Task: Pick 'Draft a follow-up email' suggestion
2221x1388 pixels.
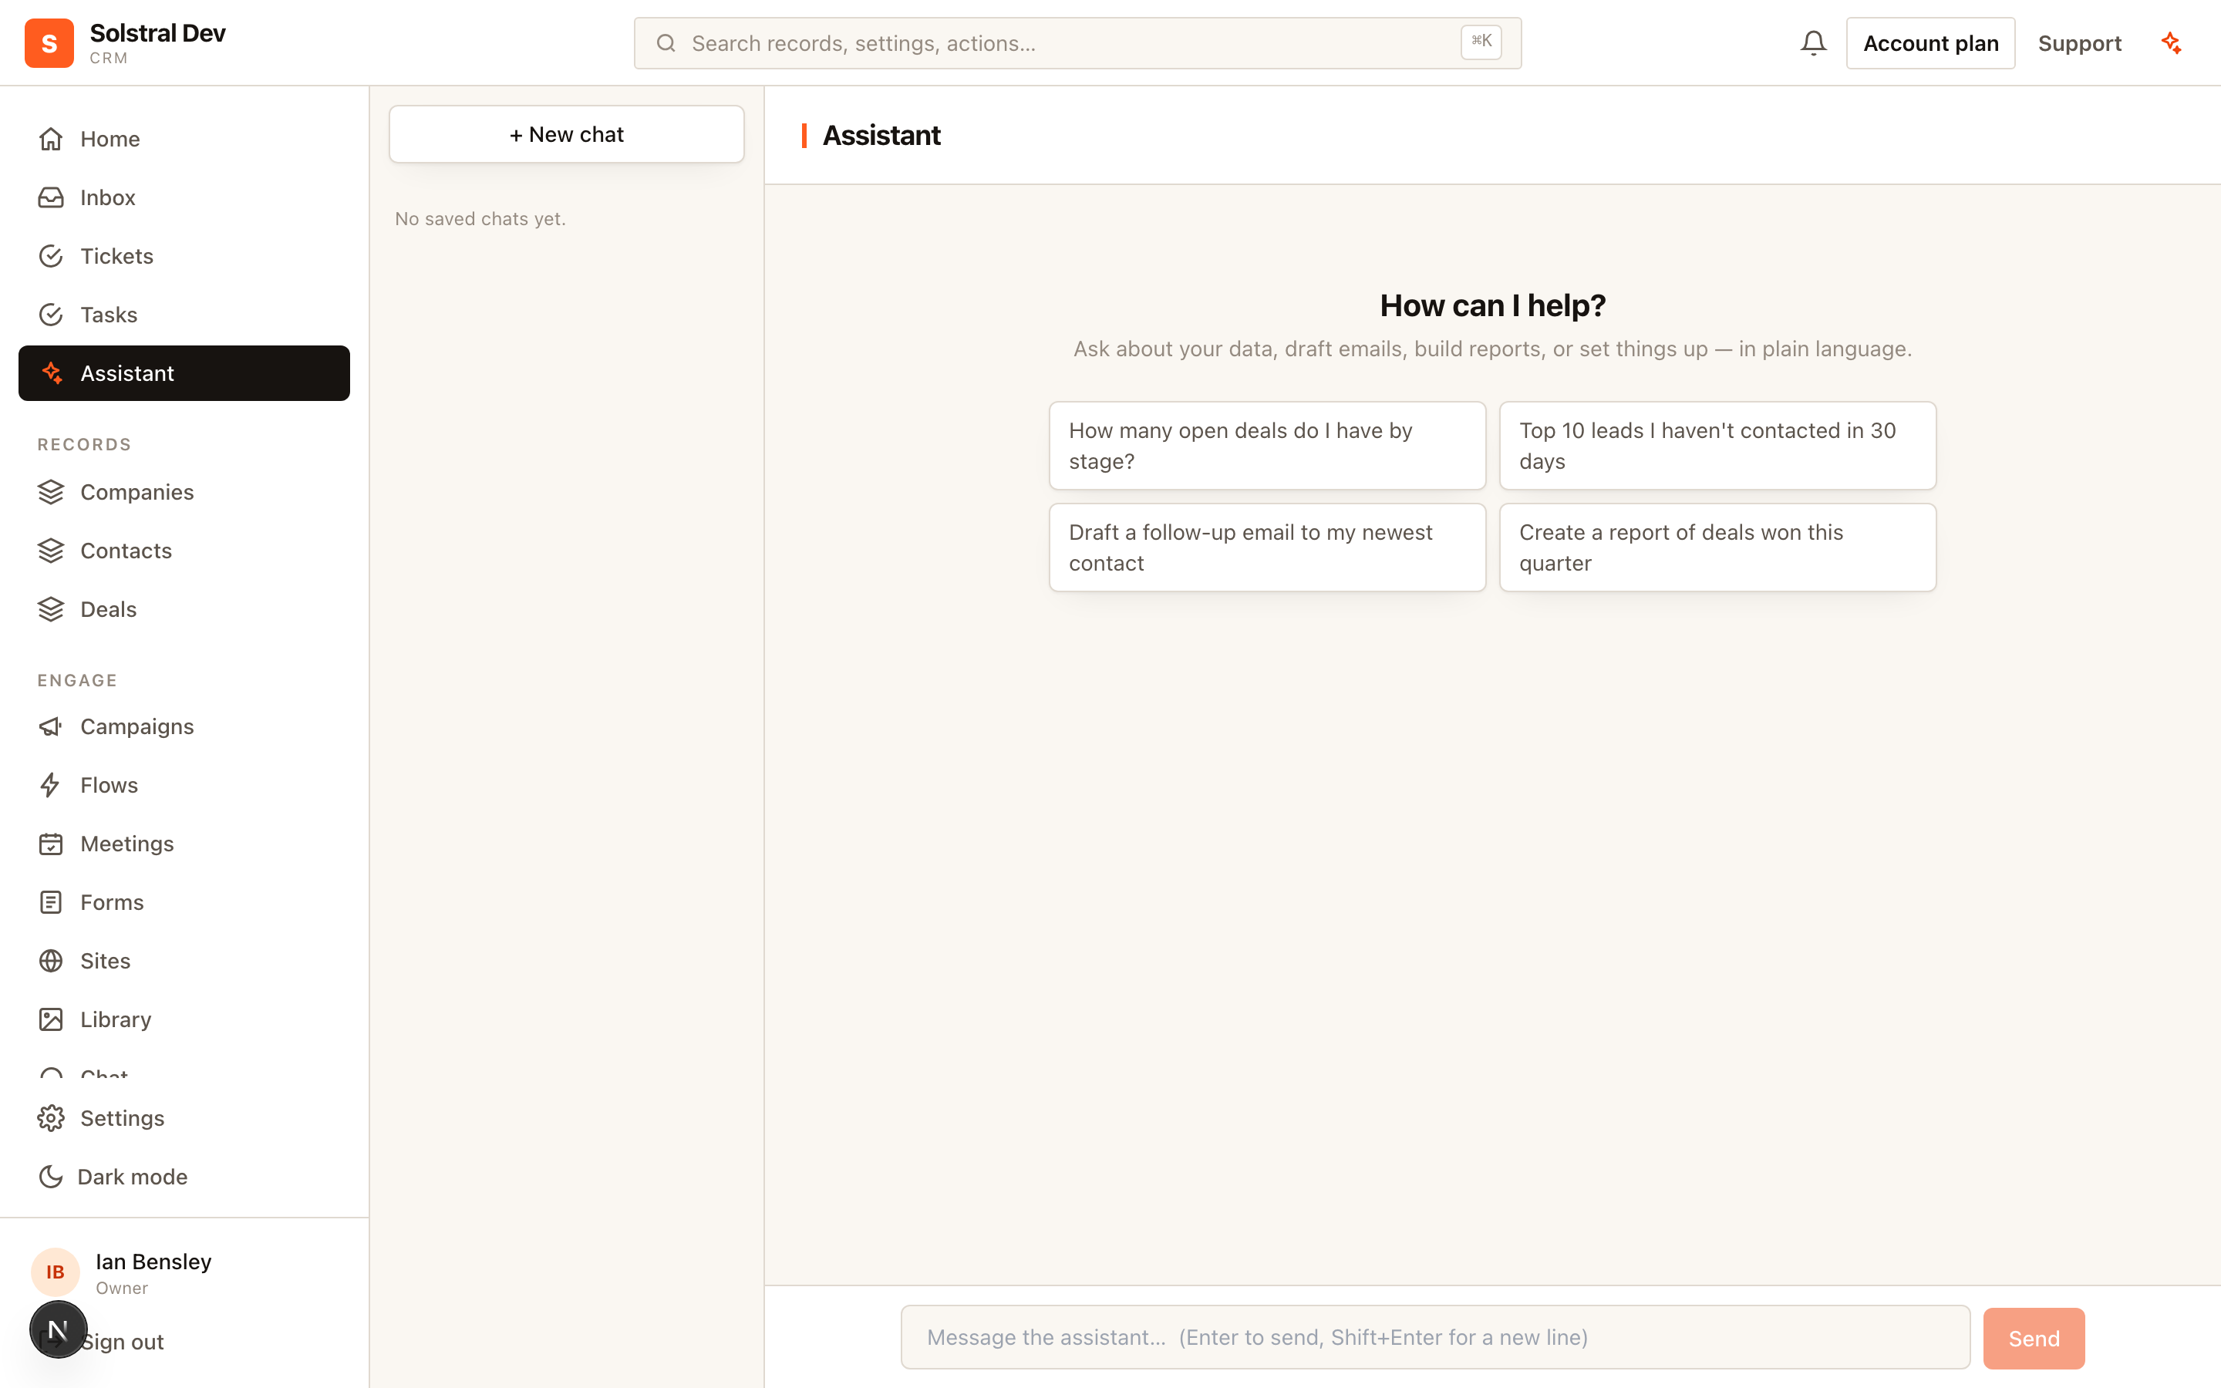Action: click(1268, 548)
